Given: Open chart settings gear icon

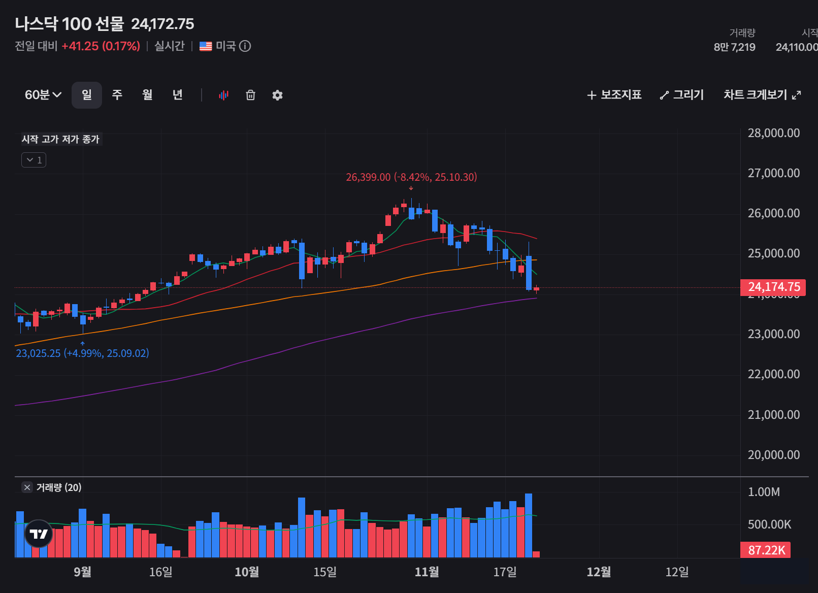Looking at the screenshot, I should [x=277, y=95].
